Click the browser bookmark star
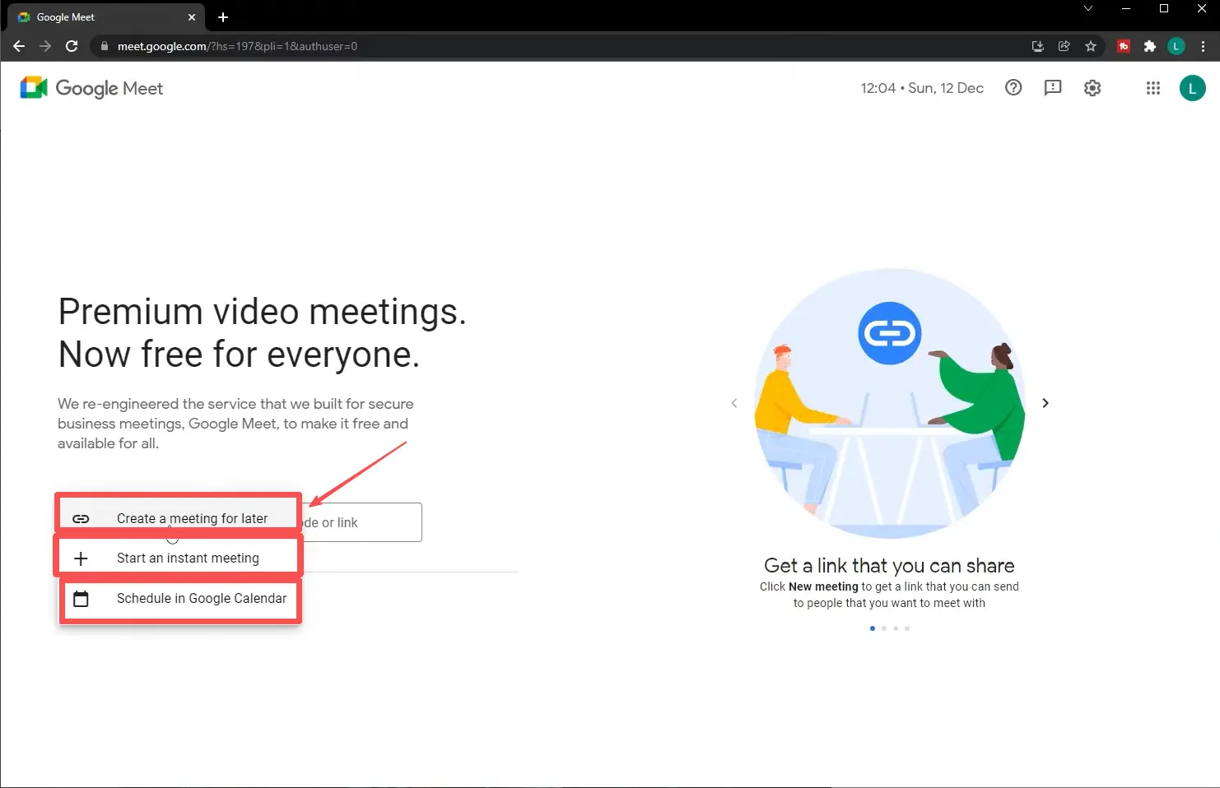 [x=1091, y=46]
